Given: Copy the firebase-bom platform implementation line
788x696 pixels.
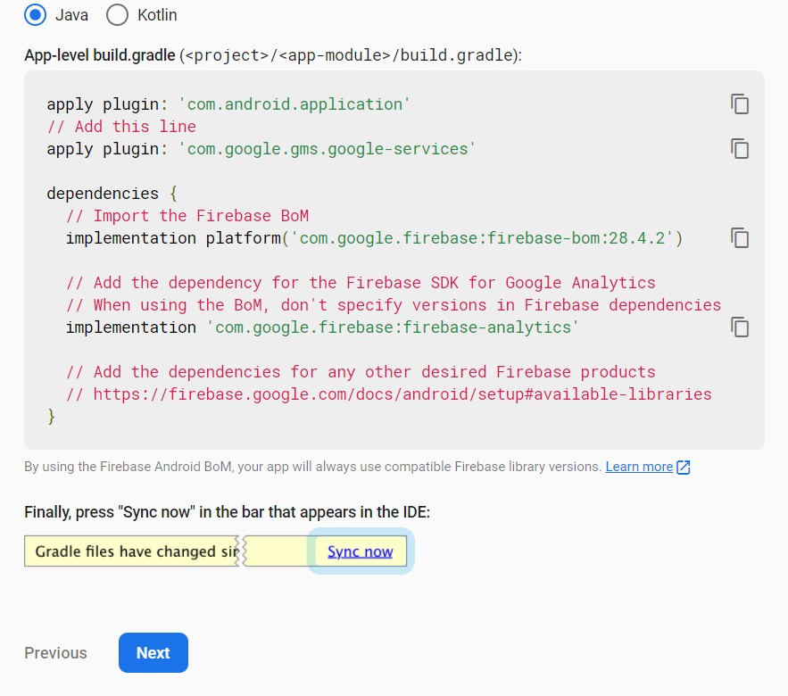Looking at the screenshot, I should (x=740, y=238).
